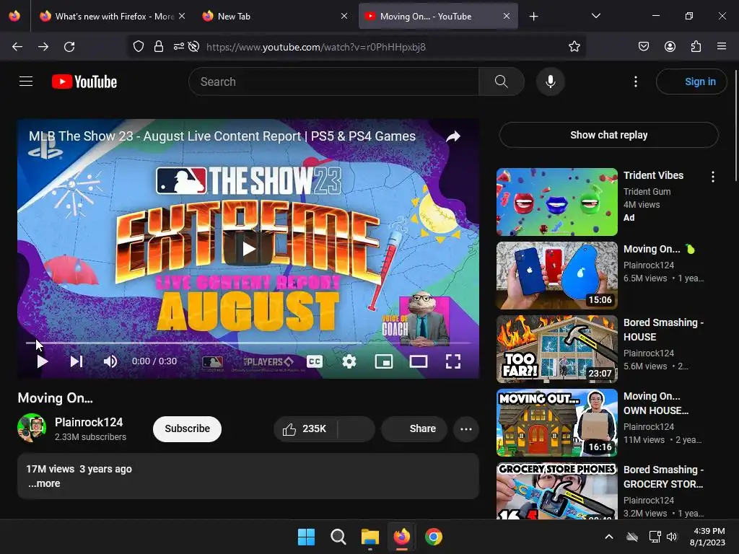
Task: Switch to What's new with Firefox tab
Action: 112,16
